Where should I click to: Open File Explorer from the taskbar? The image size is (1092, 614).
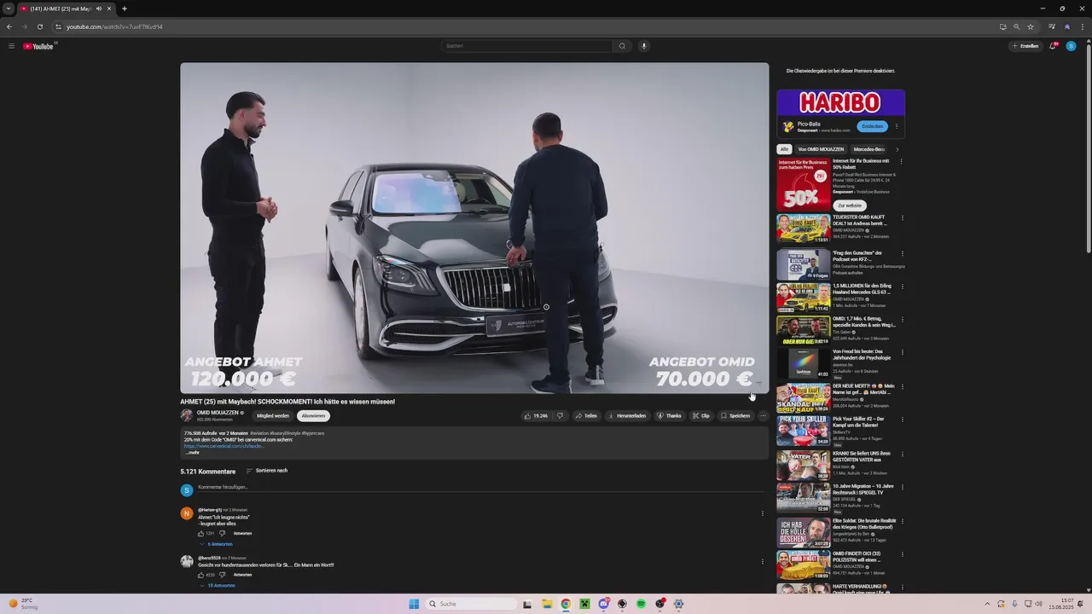coord(547,604)
